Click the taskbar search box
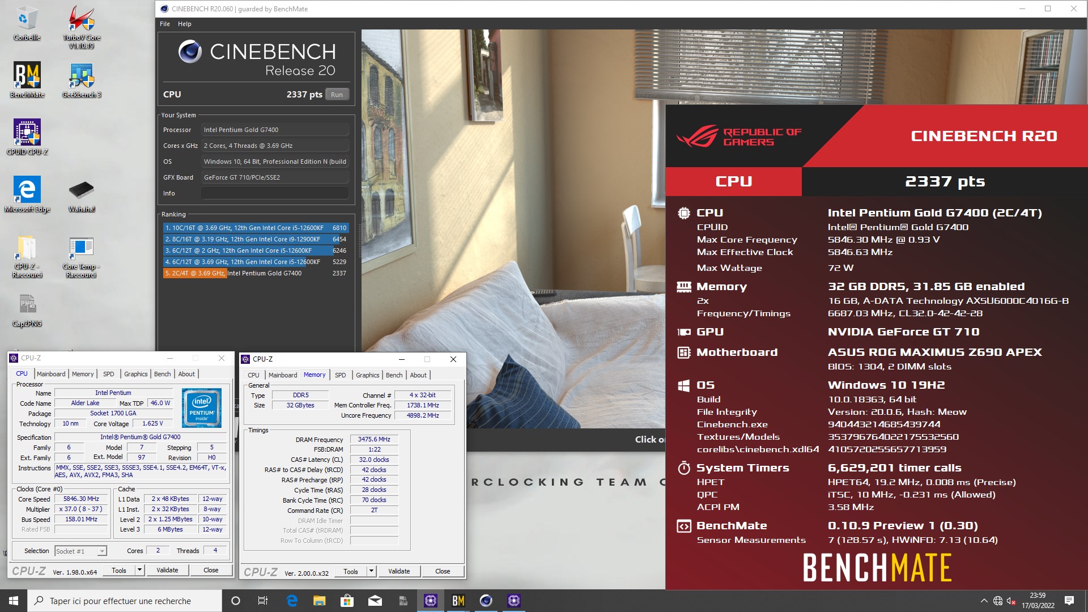This screenshot has height=612, width=1088. tap(125, 601)
